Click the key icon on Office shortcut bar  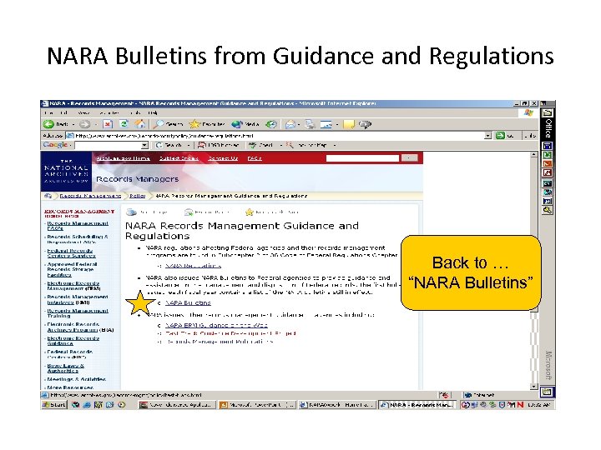pos(548,210)
